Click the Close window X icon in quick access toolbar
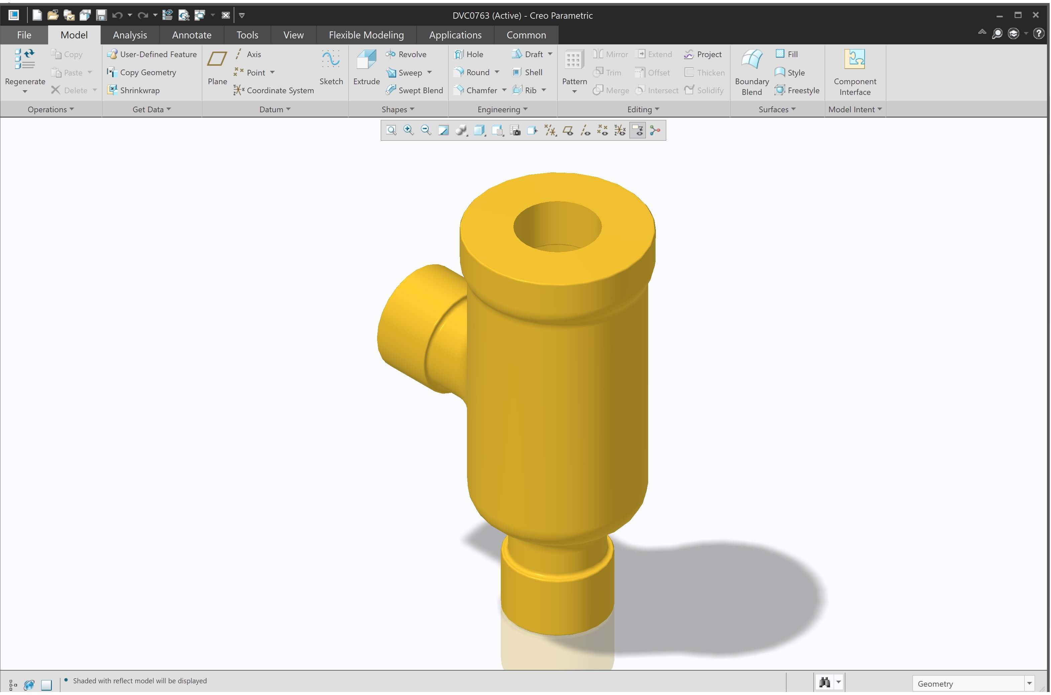 pyautogui.click(x=226, y=15)
